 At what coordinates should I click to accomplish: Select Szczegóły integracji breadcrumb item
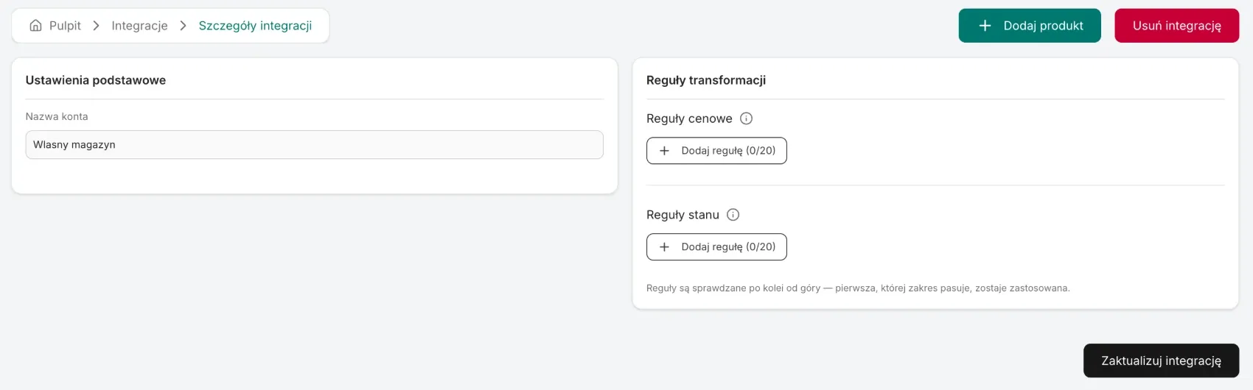(255, 26)
